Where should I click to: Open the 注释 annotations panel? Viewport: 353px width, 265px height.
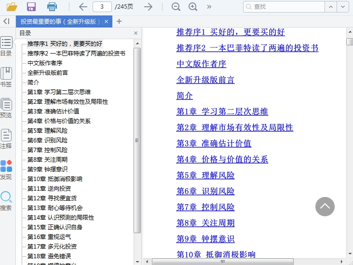[x=6, y=139]
